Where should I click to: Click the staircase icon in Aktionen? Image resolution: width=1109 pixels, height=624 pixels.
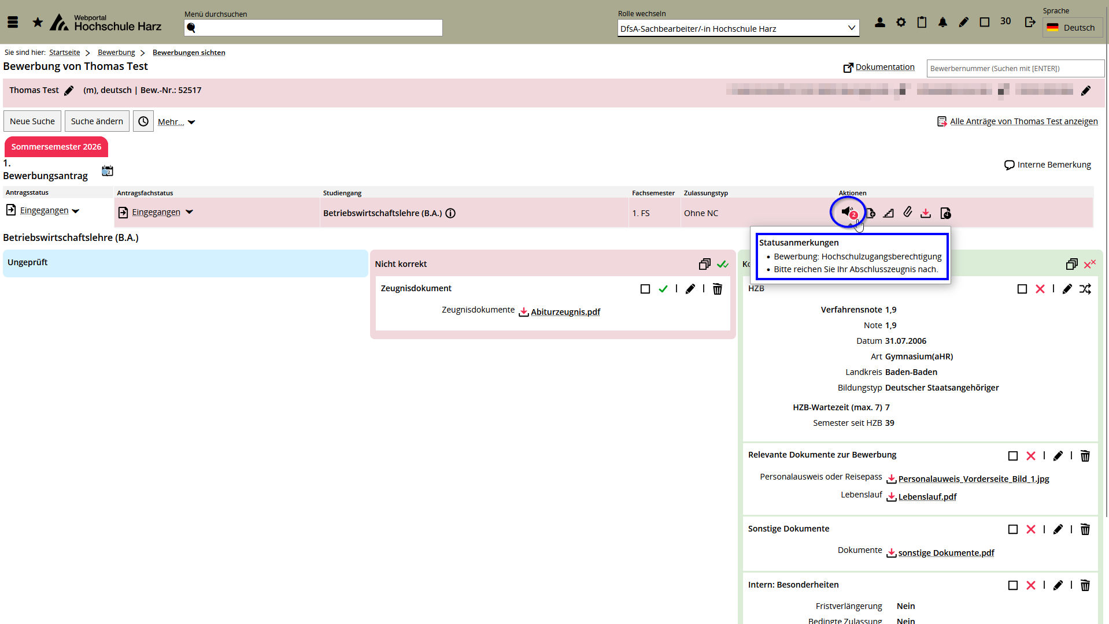click(x=889, y=213)
